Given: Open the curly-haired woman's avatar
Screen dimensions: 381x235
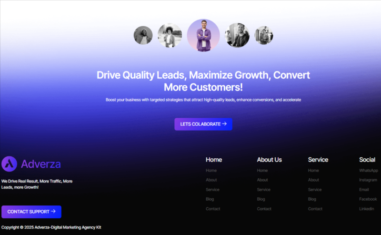Looking at the screenshot, I should click(170, 35).
